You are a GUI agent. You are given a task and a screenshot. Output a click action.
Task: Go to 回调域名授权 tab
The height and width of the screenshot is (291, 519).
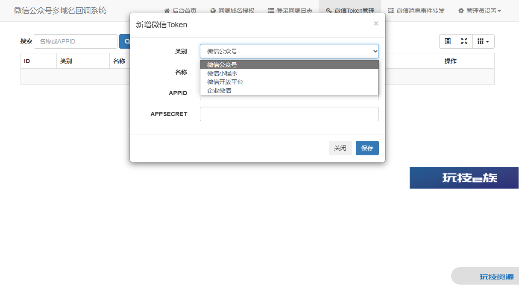pyautogui.click(x=232, y=11)
